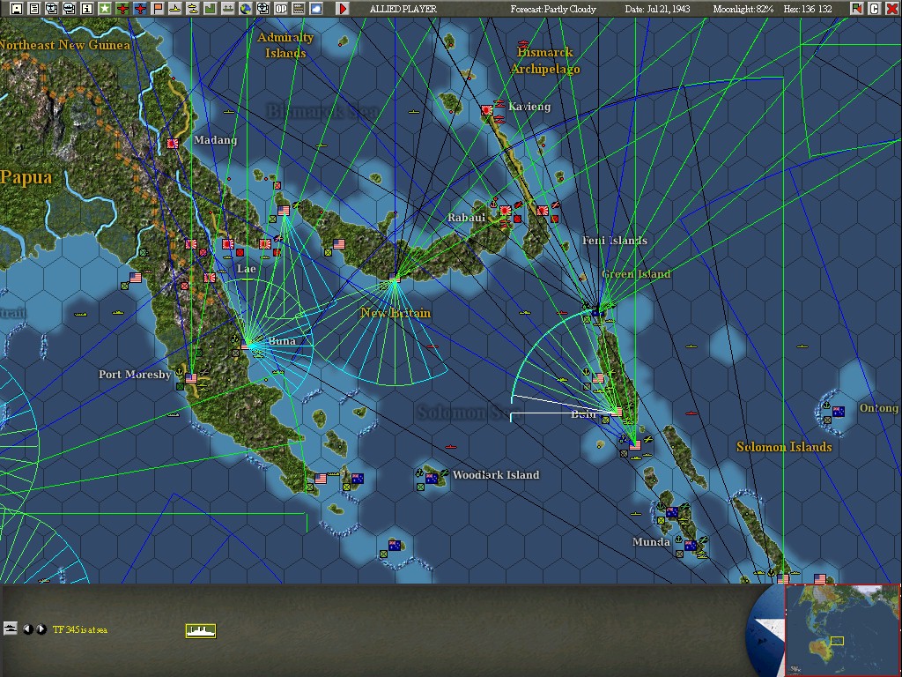Click the crosshair target toolbar icon
The image size is (902, 677).
coord(263,8)
